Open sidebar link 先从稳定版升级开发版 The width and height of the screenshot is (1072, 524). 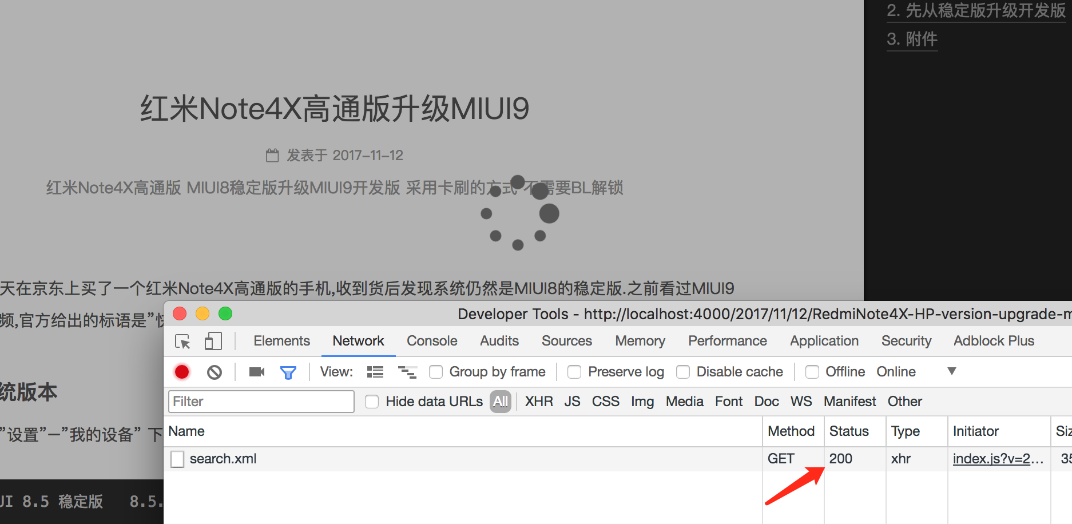pos(976,11)
